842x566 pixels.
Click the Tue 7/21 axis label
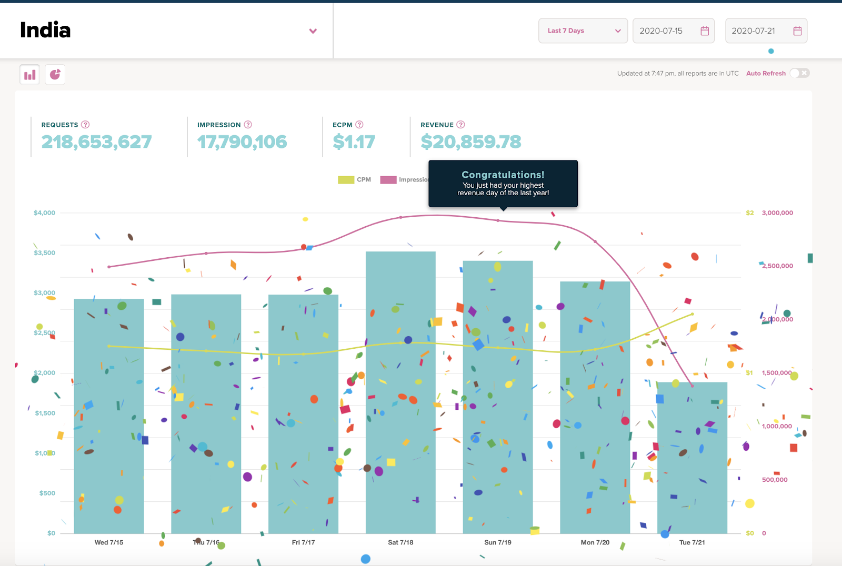[x=692, y=542]
